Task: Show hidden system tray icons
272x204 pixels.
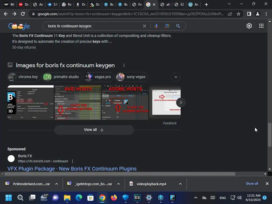Action: 196,198
